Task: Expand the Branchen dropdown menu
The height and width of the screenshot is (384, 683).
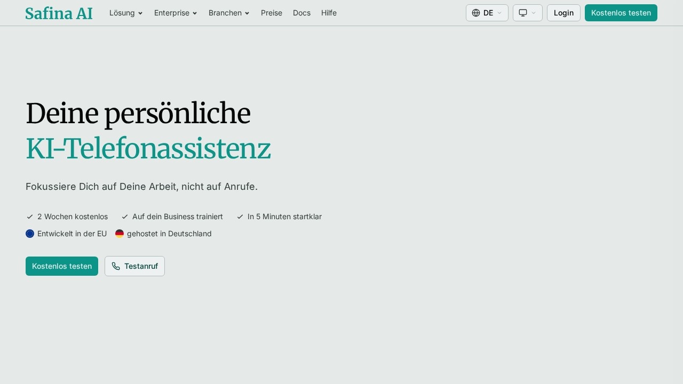Action: click(x=229, y=13)
